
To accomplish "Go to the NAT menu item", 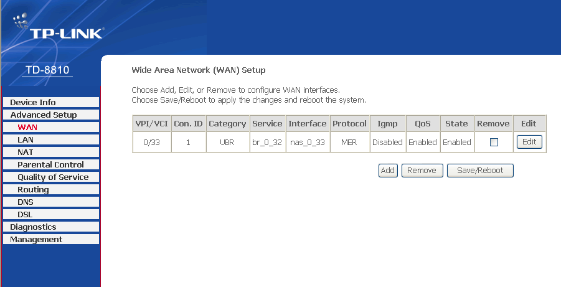I will (26, 152).
